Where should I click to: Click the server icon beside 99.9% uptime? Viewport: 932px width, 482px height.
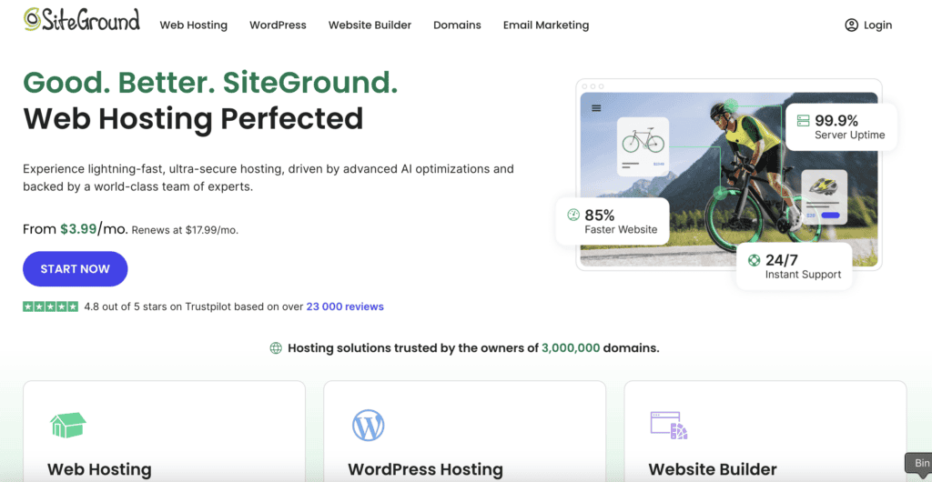803,121
